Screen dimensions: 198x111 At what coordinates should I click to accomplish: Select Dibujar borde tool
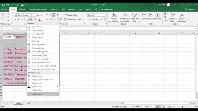click(43, 76)
